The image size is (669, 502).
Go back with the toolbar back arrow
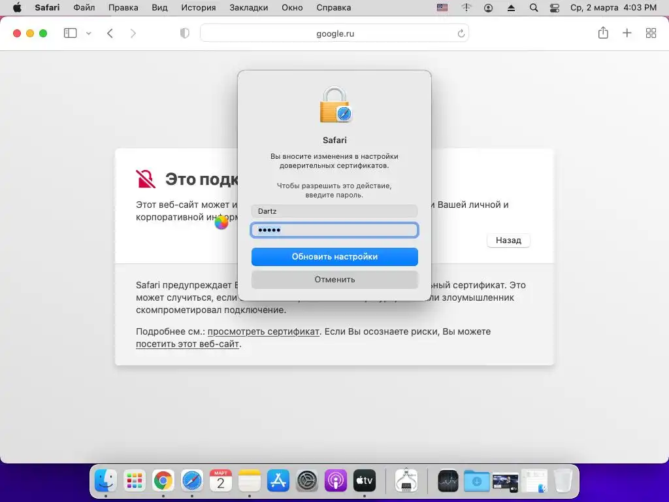click(110, 33)
